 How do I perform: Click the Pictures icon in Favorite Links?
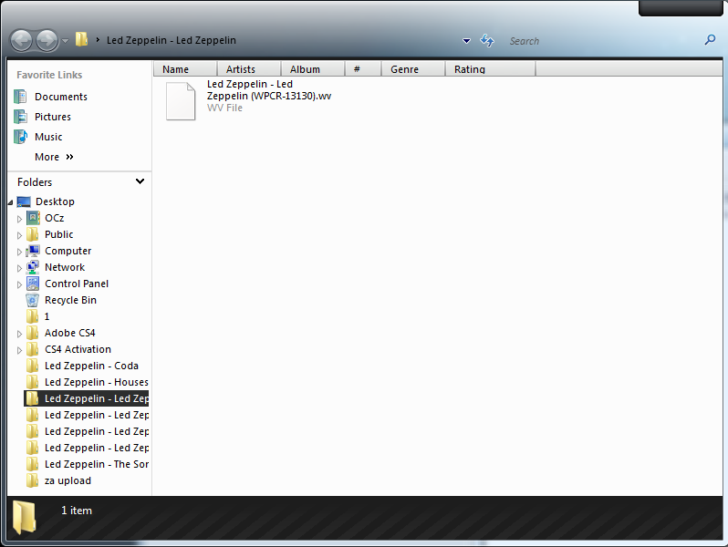coord(20,117)
